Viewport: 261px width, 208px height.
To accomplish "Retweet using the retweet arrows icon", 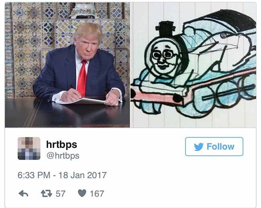I will [47, 194].
